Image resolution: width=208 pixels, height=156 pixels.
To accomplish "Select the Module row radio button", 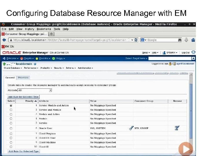I will click(x=11, y=119).
